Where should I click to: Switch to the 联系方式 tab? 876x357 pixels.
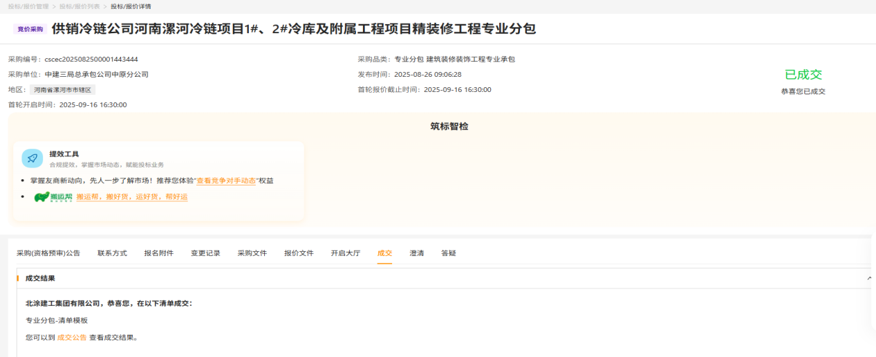click(x=112, y=253)
